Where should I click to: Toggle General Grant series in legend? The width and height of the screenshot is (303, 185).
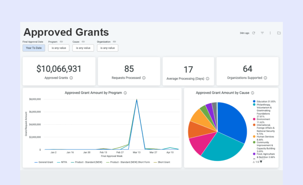click(44, 162)
